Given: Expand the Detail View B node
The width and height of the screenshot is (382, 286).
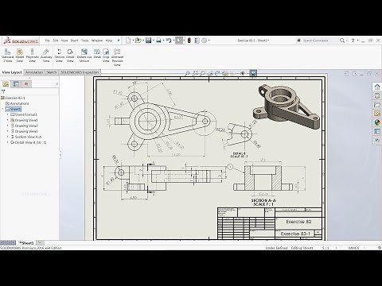Looking at the screenshot, I should 8,142.
